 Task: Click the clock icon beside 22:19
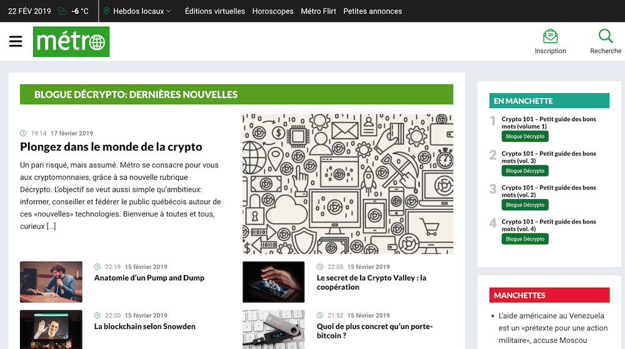(x=97, y=267)
